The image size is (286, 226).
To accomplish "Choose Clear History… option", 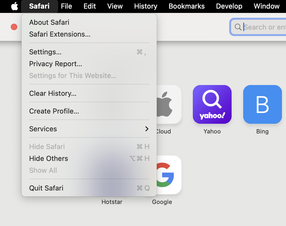I will tap(89, 93).
